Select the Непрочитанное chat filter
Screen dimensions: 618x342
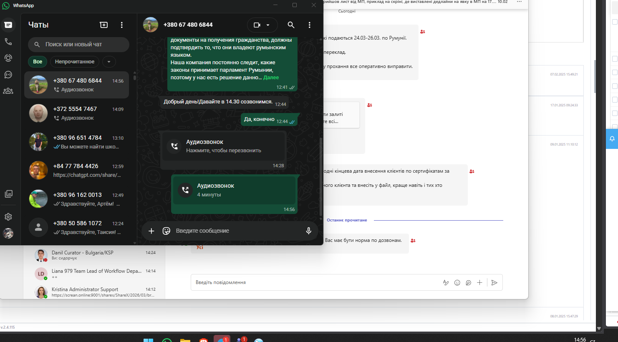(x=75, y=62)
